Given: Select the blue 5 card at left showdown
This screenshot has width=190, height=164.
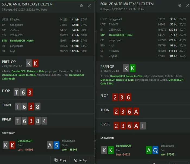Looking at the screenshot, I should (x=56, y=145).
